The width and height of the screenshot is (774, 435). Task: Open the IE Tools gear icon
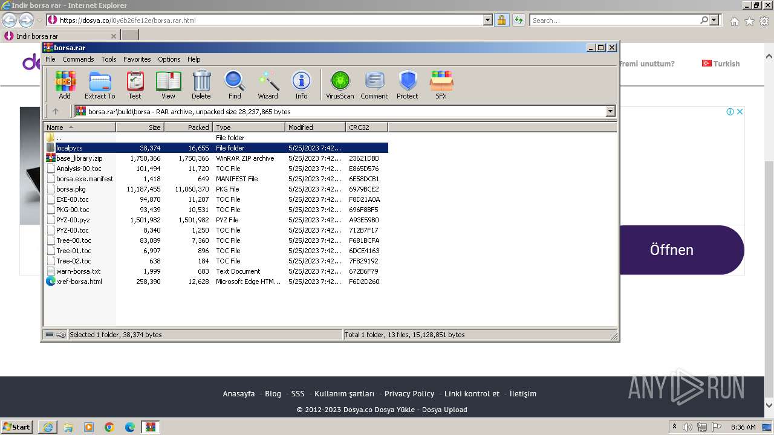[764, 21]
